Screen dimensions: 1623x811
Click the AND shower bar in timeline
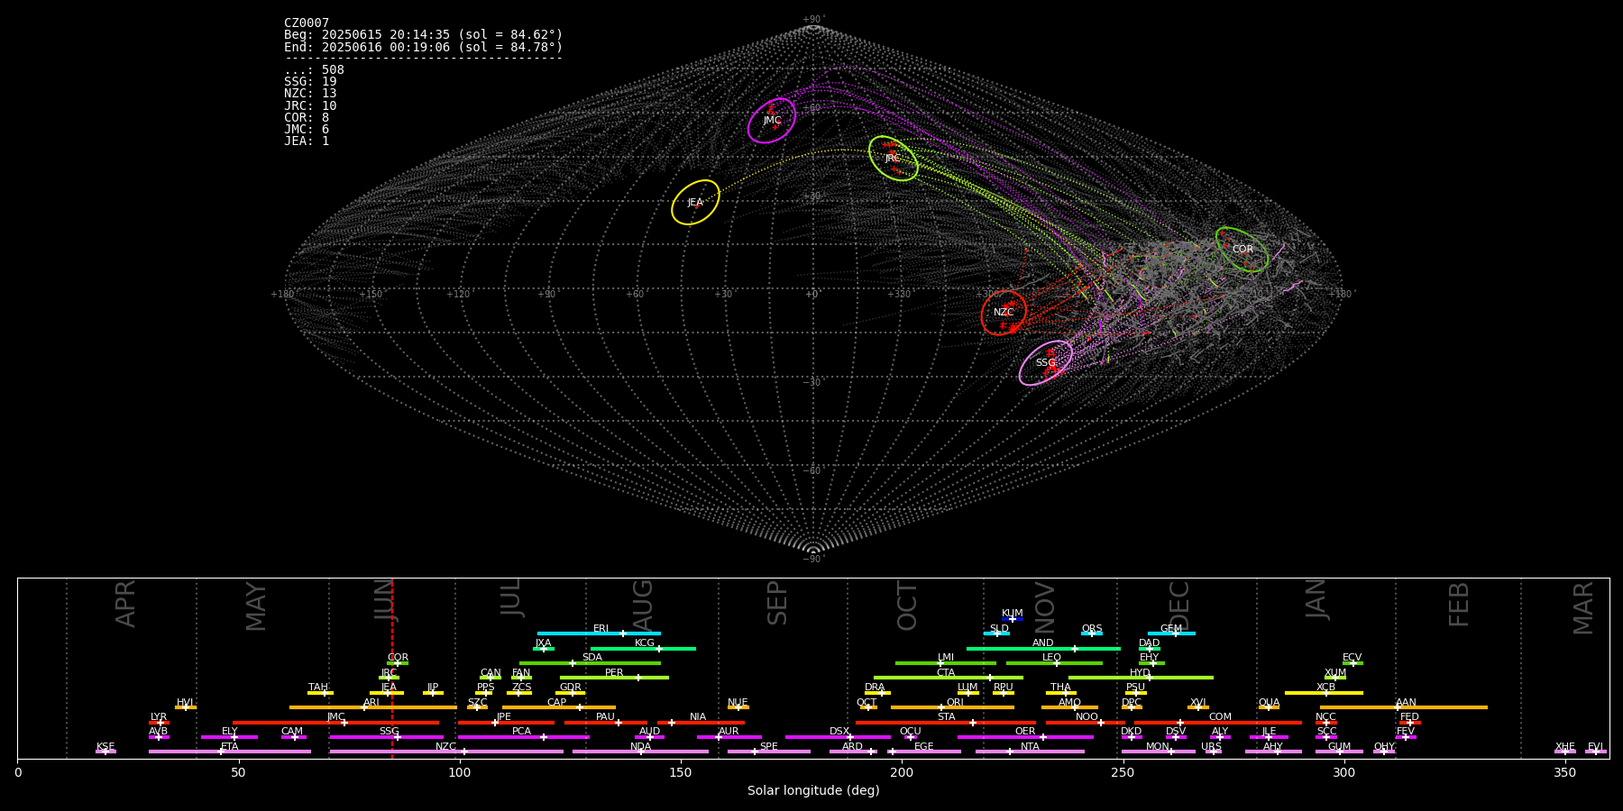pos(1043,649)
